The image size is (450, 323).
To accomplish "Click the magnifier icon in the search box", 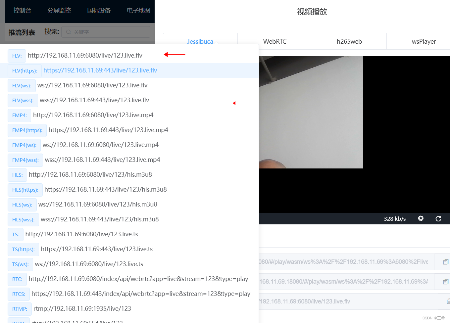I will (x=69, y=32).
